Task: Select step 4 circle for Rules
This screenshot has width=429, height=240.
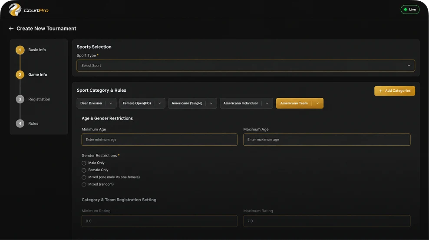Action: tap(20, 123)
